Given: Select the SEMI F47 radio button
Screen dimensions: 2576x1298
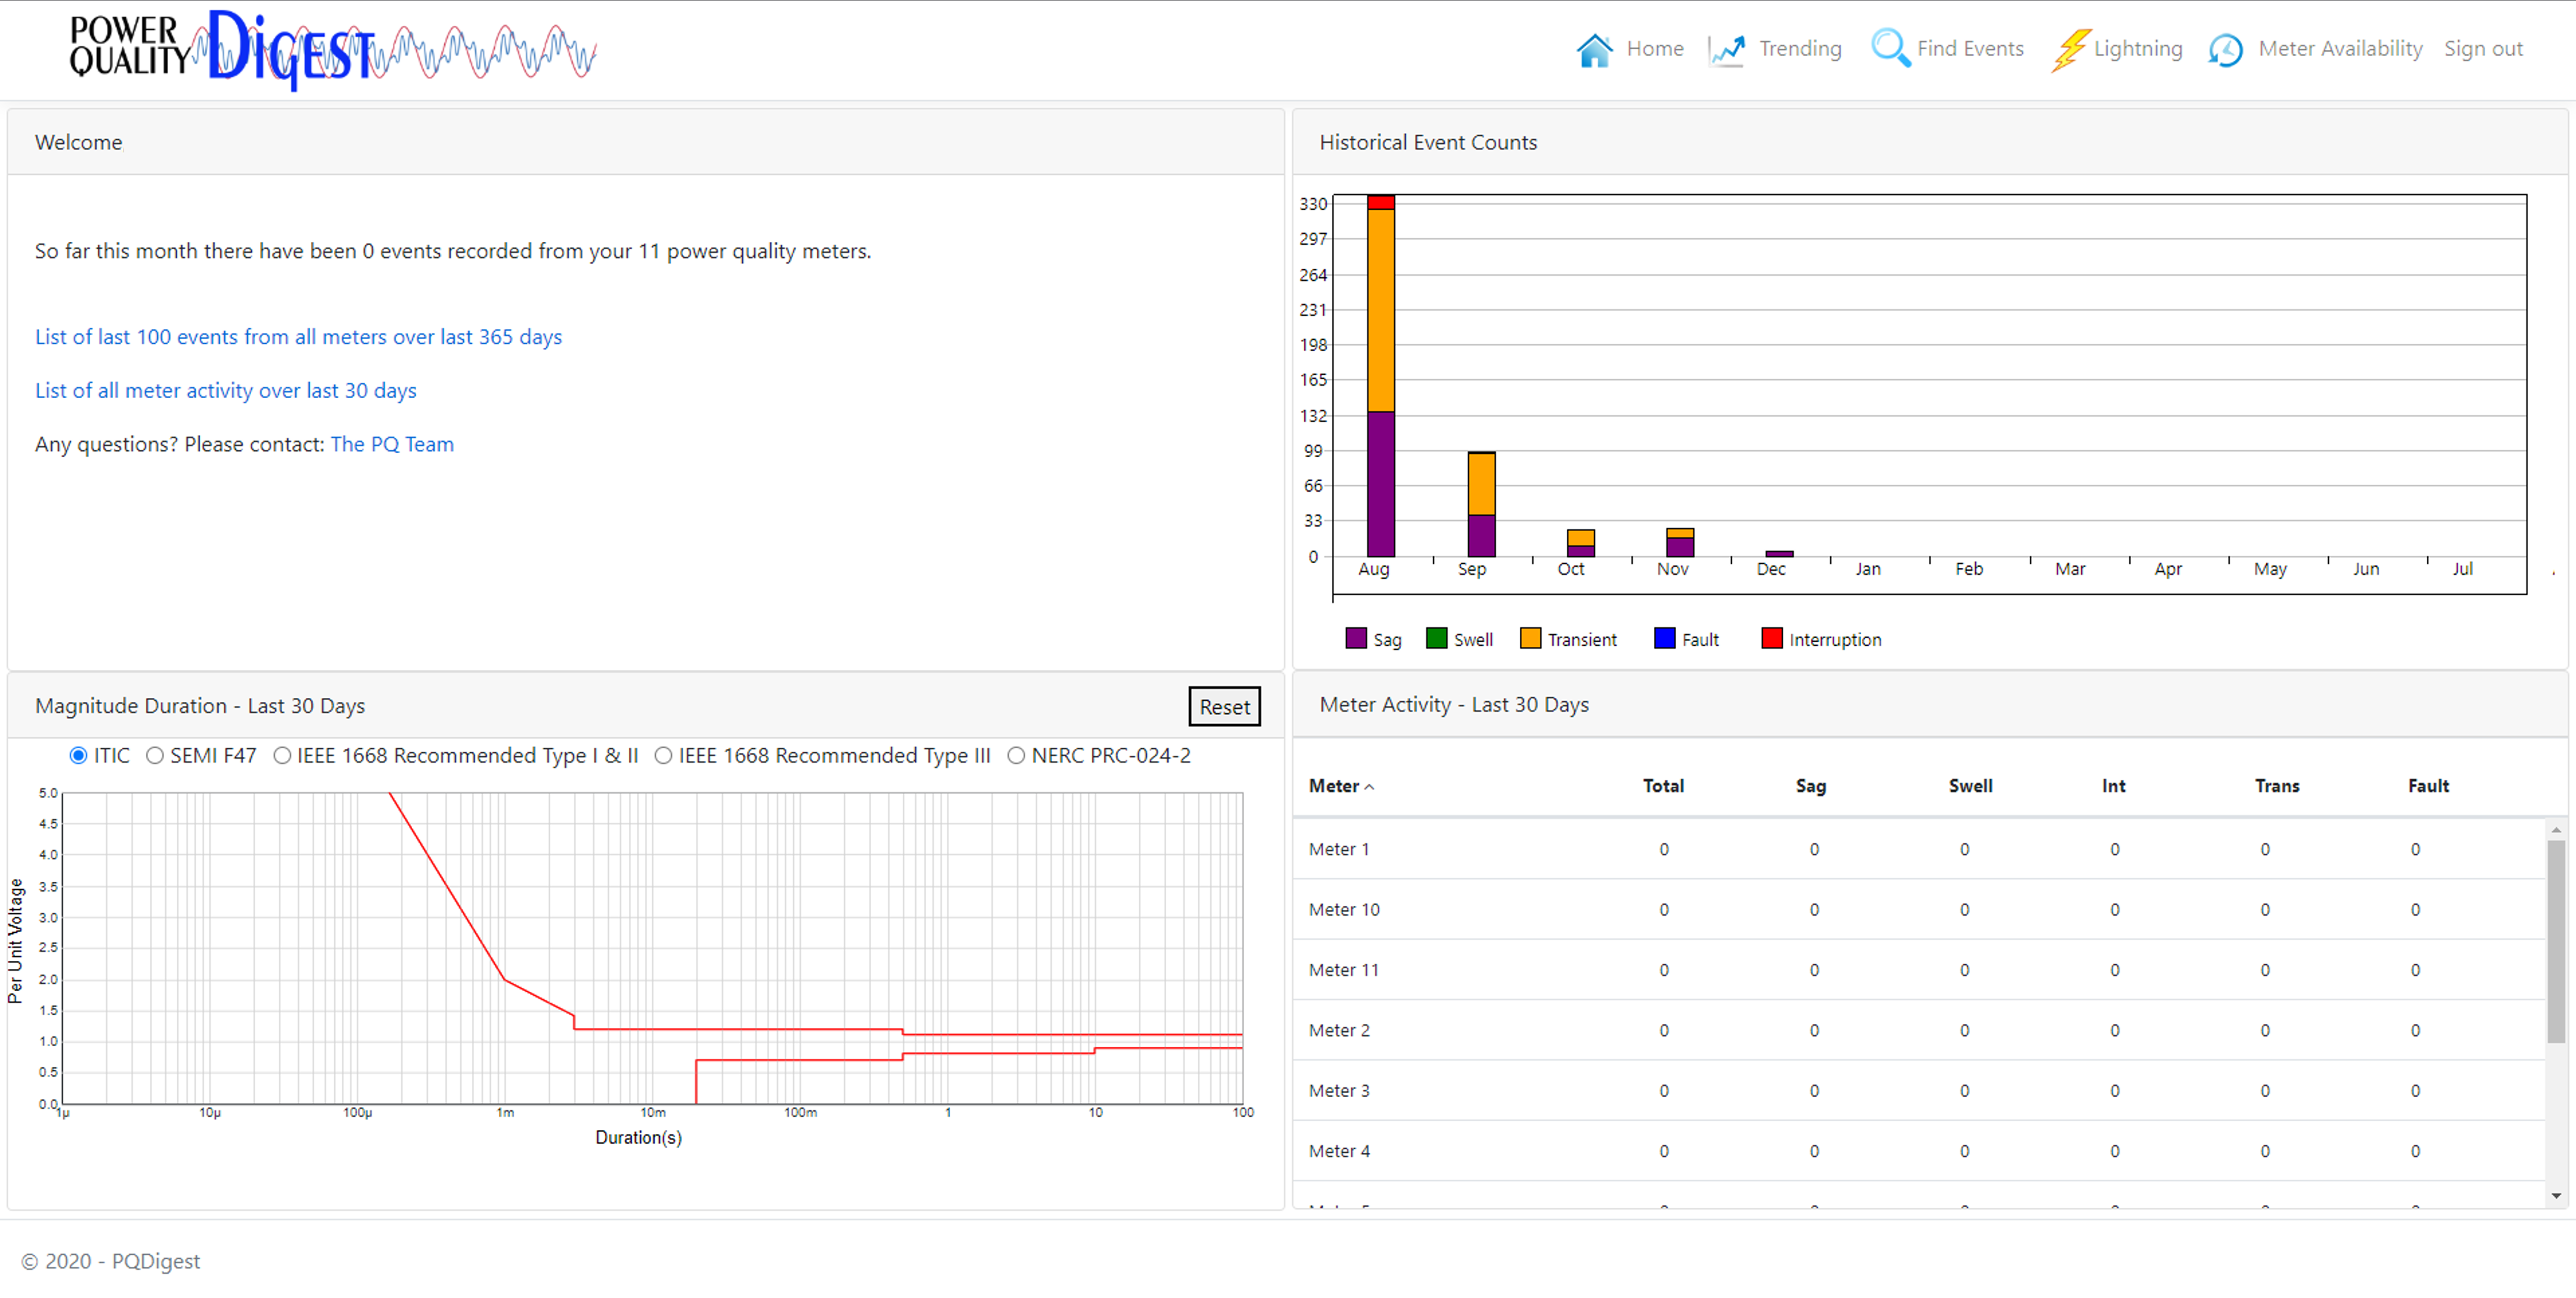Looking at the screenshot, I should 154,755.
